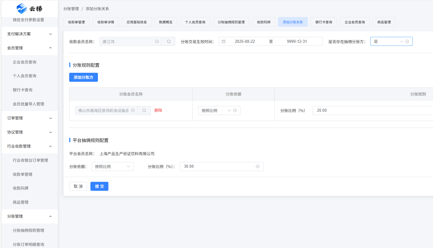The image size is (433, 248).
Task: Click check-circle icon in 收款会员名称 input
Action: (157, 42)
